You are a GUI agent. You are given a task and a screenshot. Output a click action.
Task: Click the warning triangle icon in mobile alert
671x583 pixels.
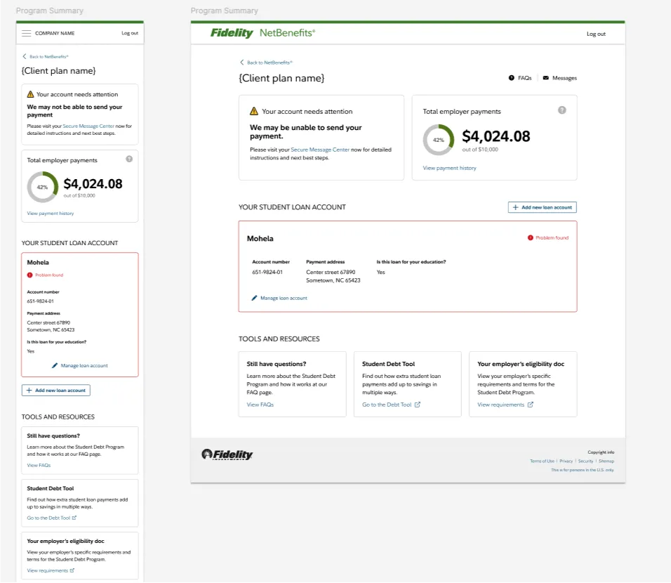(30, 94)
